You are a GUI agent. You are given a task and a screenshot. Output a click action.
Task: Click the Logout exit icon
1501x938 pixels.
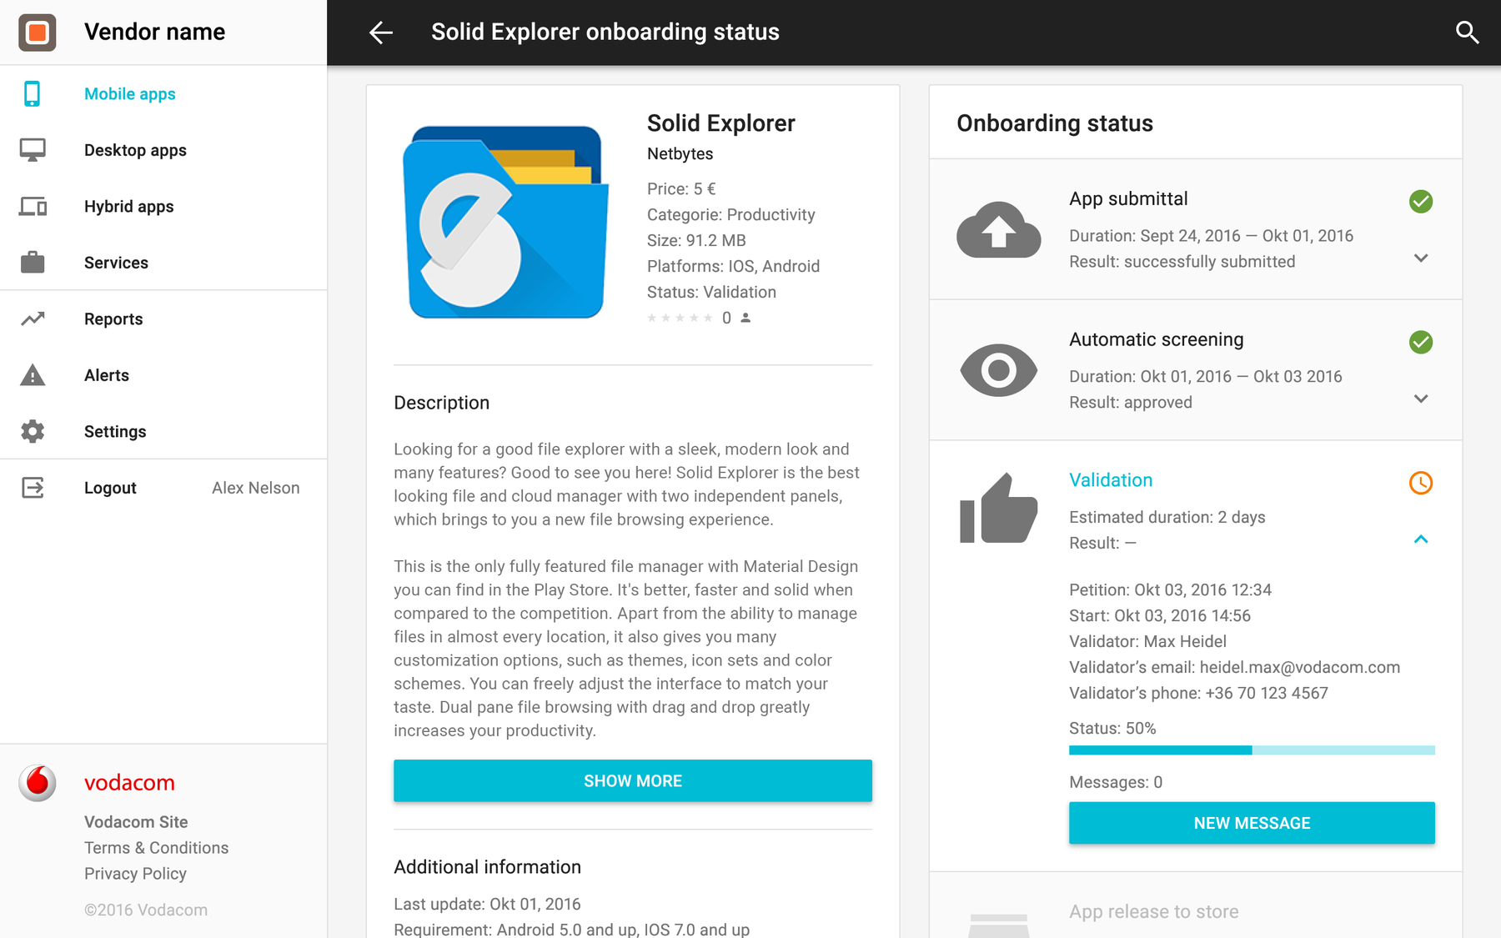click(33, 488)
